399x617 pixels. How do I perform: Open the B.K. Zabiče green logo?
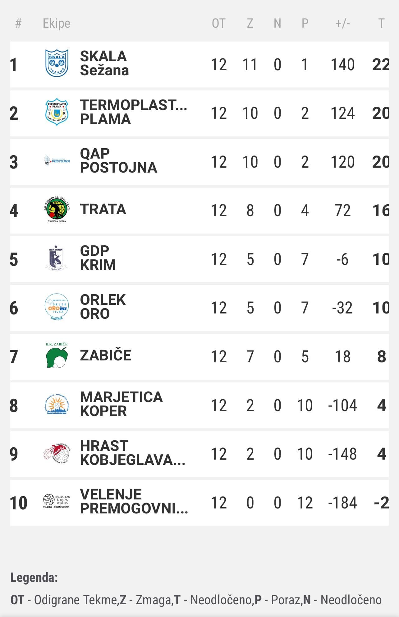[x=57, y=355]
